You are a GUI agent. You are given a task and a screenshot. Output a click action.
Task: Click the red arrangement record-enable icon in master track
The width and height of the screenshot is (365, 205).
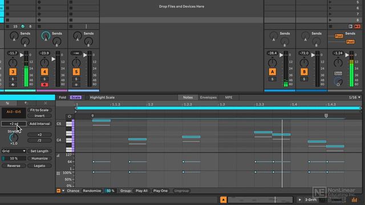[358, 27]
